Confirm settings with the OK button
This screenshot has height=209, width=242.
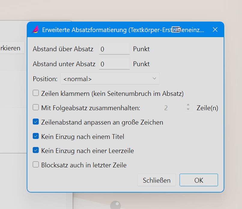199,180
